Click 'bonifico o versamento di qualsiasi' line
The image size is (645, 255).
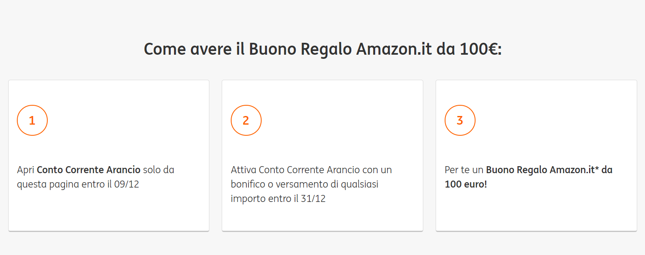click(304, 184)
